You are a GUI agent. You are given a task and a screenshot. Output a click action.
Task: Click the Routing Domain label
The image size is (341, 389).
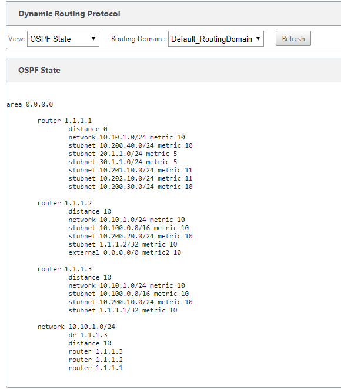138,39
